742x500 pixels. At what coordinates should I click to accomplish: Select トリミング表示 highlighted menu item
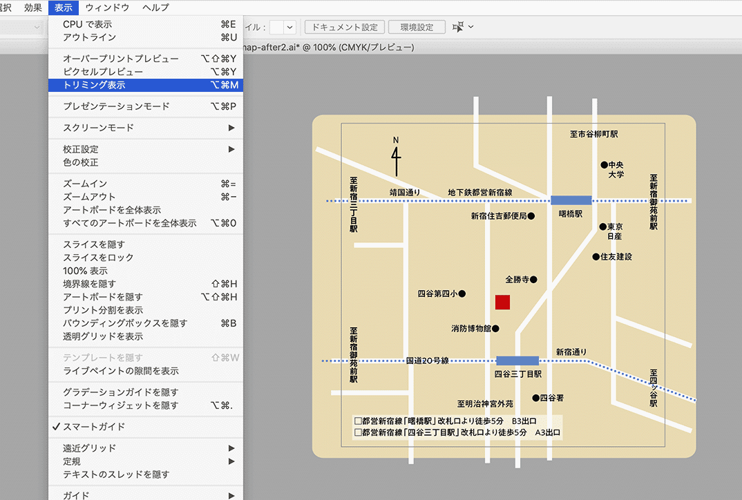146,85
